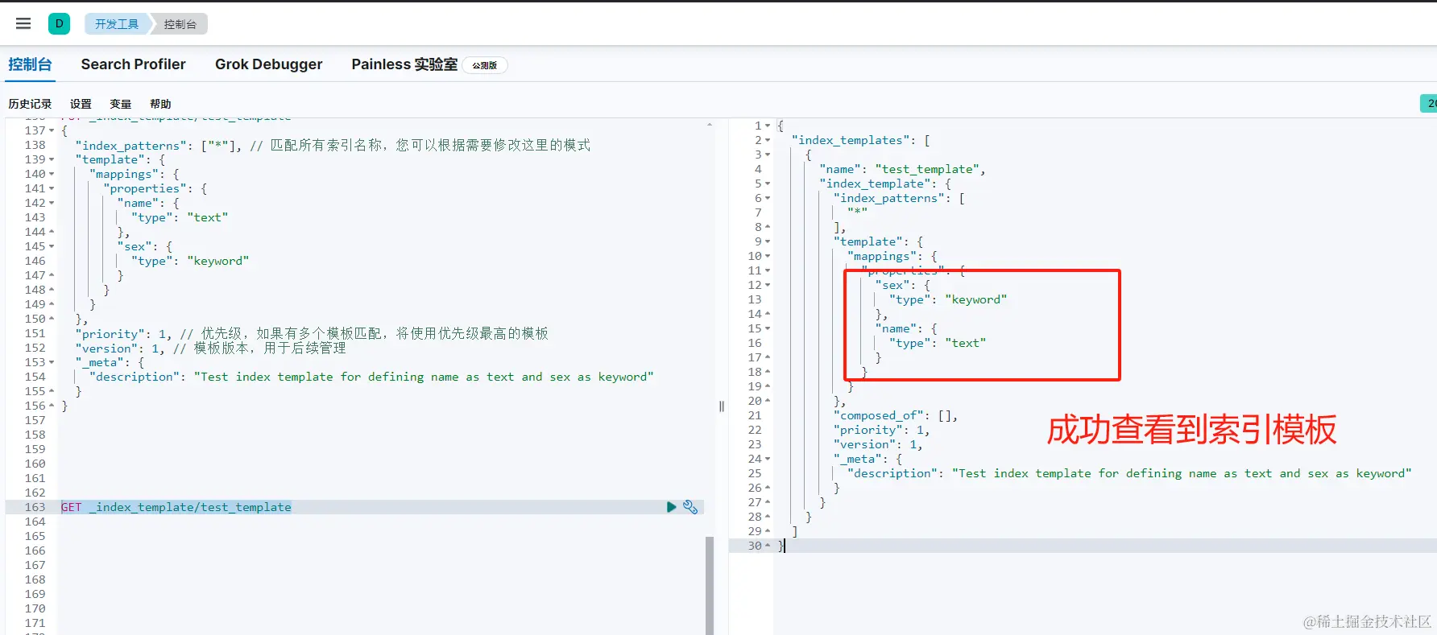Collapse "name" at response line 15

[768, 328]
